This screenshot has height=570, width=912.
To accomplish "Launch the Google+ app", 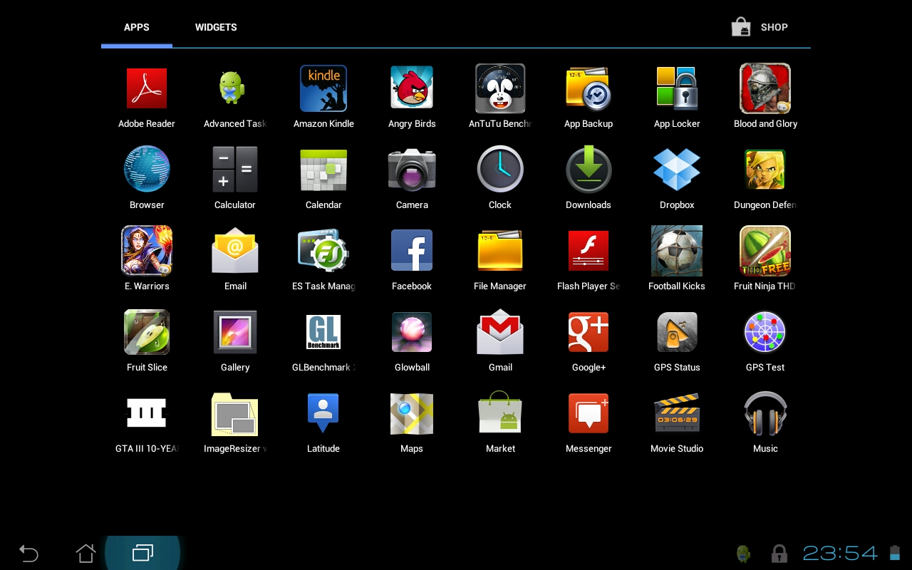I will tap(589, 332).
